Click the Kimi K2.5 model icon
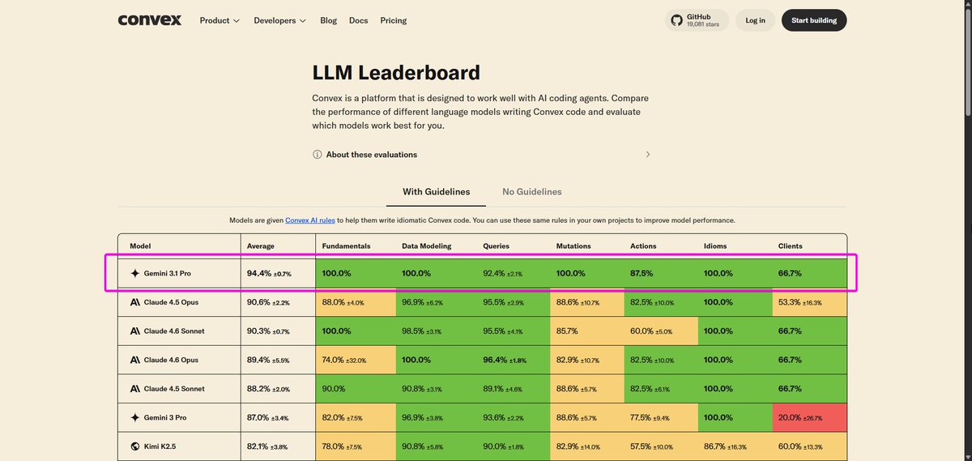Image resolution: width=972 pixels, height=461 pixels. point(135,446)
